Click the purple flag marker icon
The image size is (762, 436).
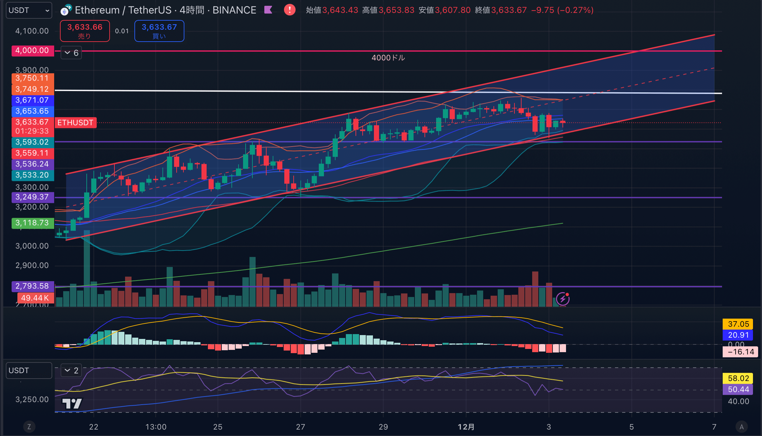click(268, 10)
